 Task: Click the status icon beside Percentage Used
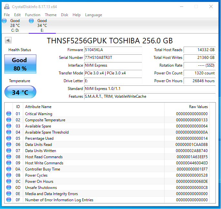coord(9,138)
